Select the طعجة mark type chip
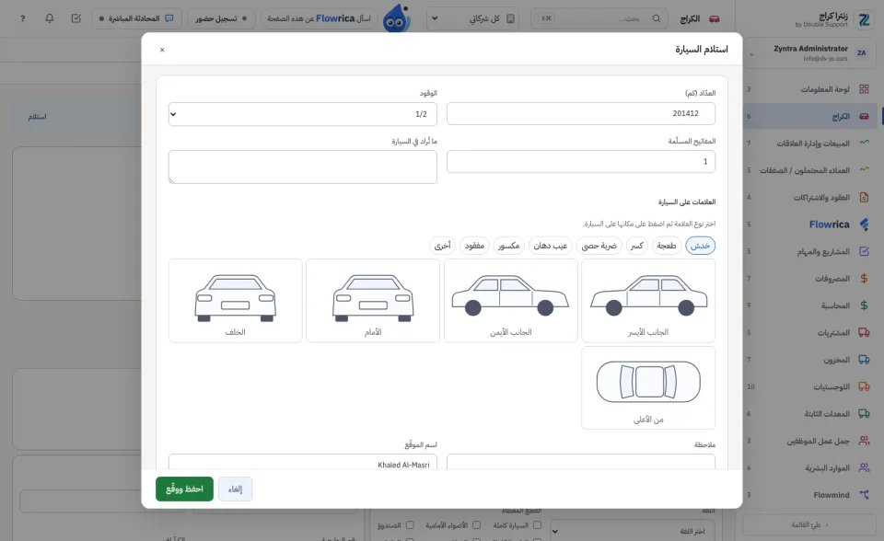The height and width of the screenshot is (541, 884). point(667,246)
